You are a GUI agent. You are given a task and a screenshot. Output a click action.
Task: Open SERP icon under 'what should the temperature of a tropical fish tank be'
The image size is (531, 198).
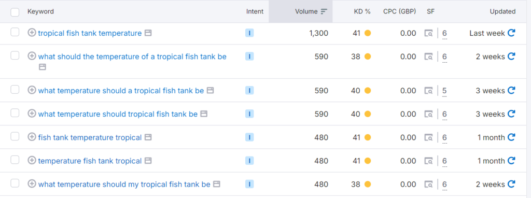tap(43, 67)
